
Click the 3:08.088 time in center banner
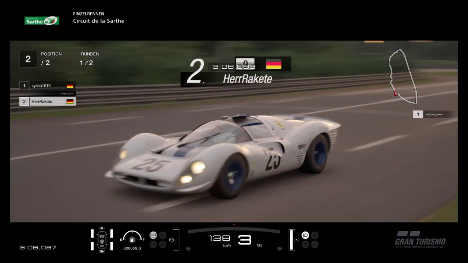[x=234, y=67]
